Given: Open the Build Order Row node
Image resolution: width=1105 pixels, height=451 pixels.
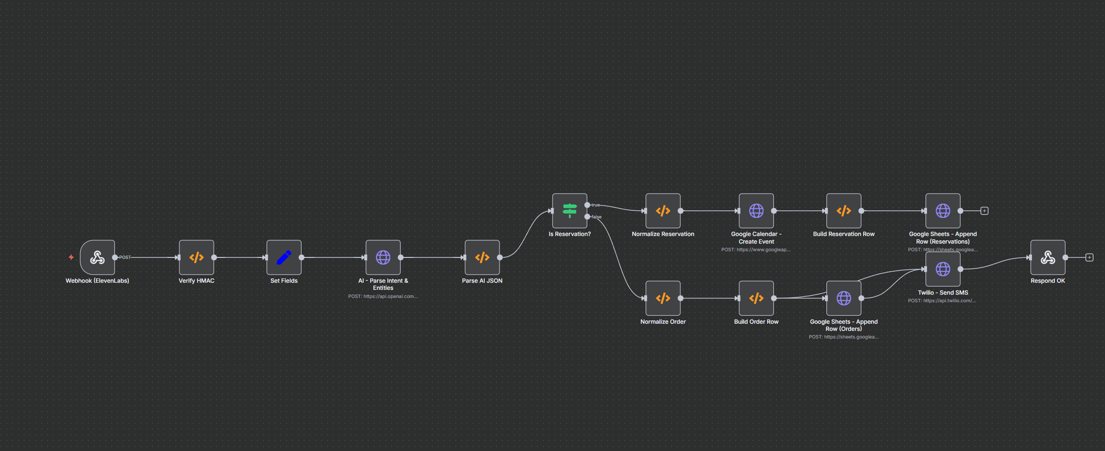Looking at the screenshot, I should point(756,298).
